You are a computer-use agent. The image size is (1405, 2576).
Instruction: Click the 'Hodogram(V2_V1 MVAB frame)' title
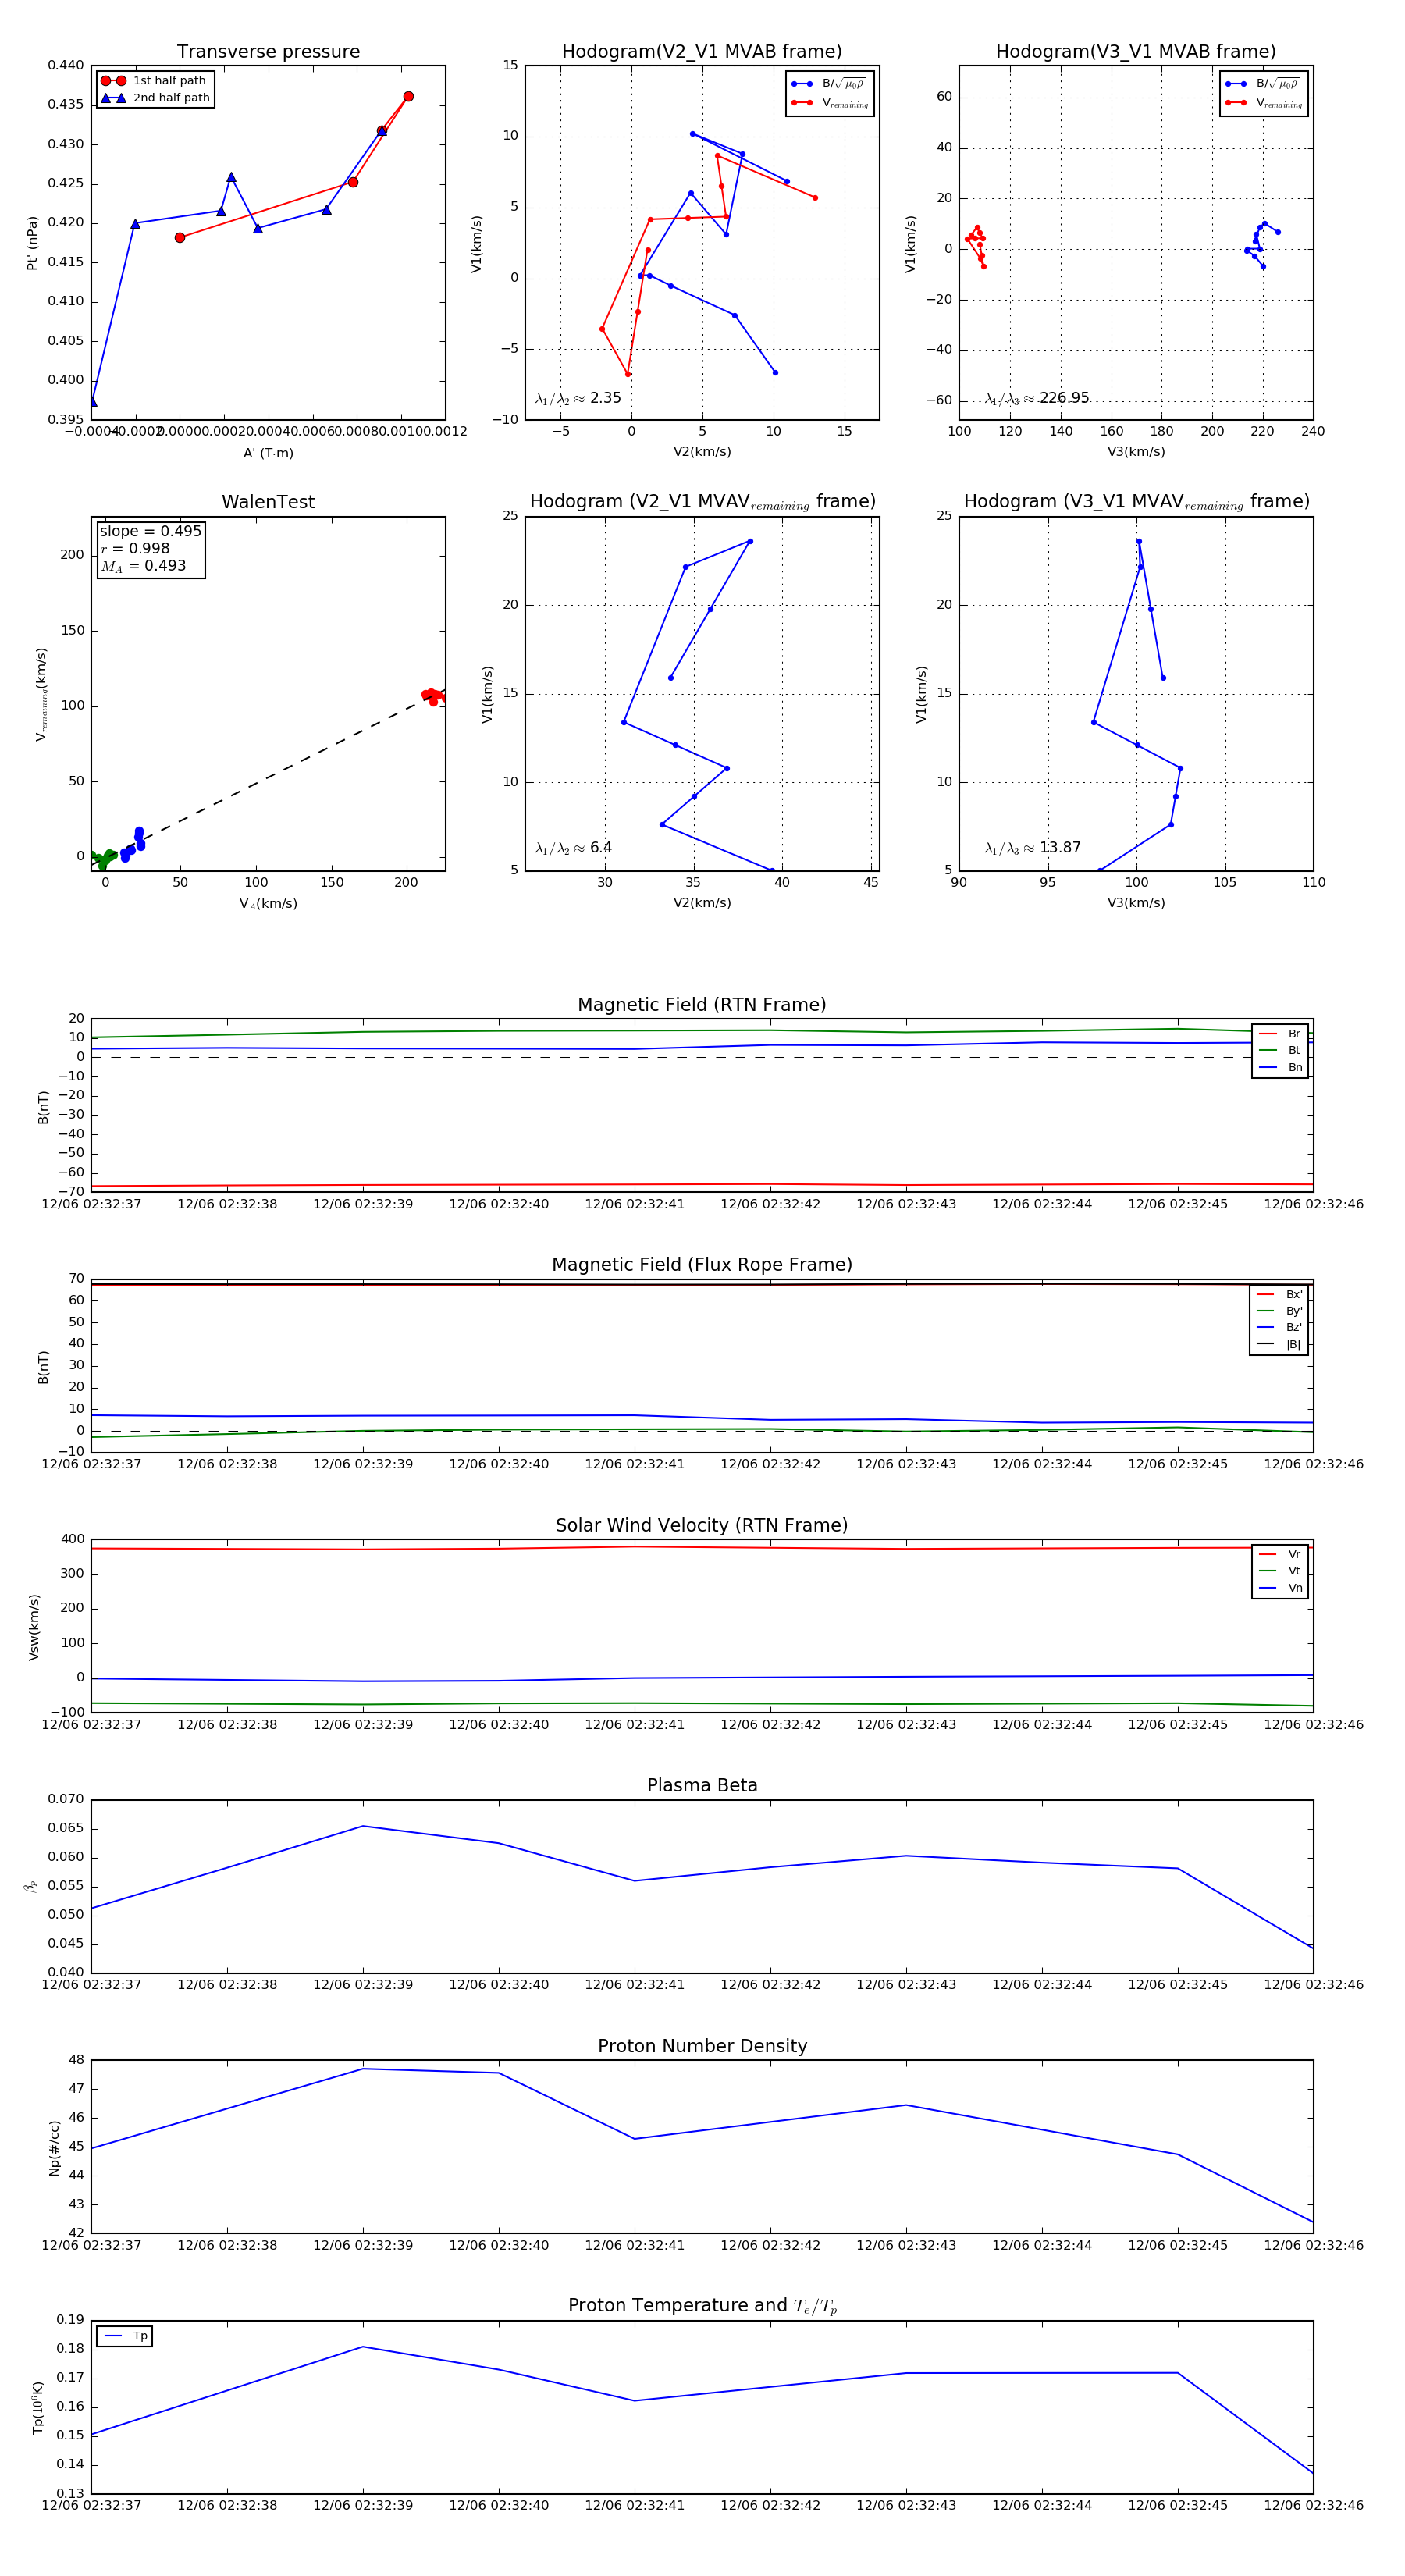click(702, 52)
